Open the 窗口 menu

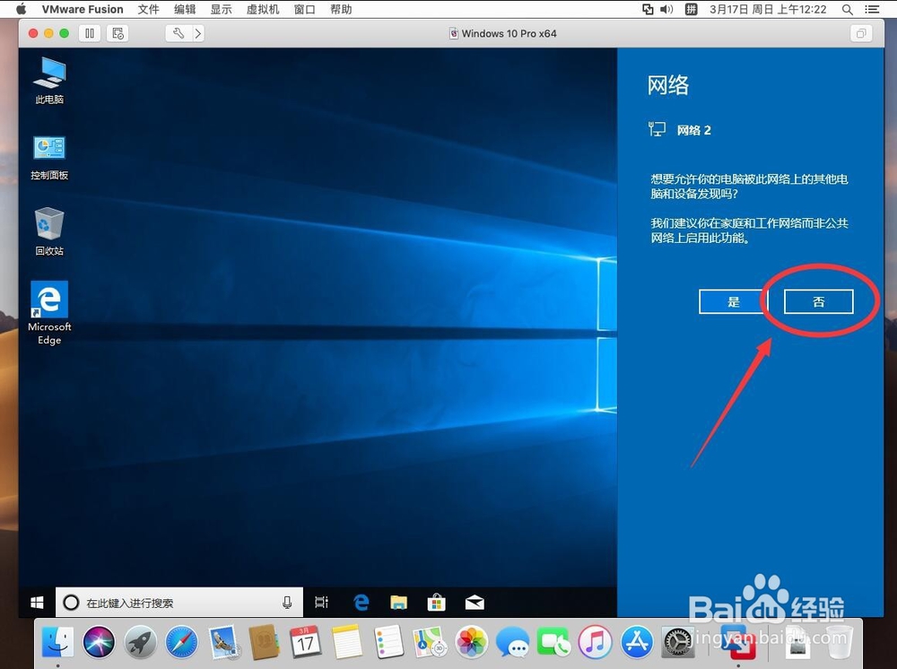pyautogui.click(x=304, y=9)
